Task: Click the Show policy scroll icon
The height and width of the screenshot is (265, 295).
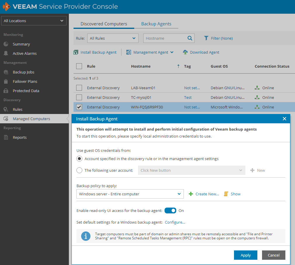Action: pyautogui.click(x=226, y=194)
